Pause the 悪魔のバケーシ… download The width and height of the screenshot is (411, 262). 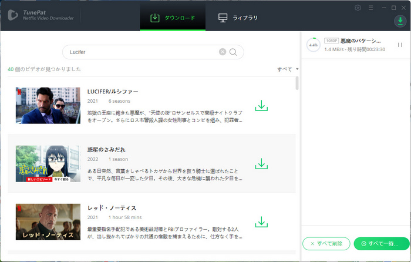pyautogui.click(x=400, y=45)
